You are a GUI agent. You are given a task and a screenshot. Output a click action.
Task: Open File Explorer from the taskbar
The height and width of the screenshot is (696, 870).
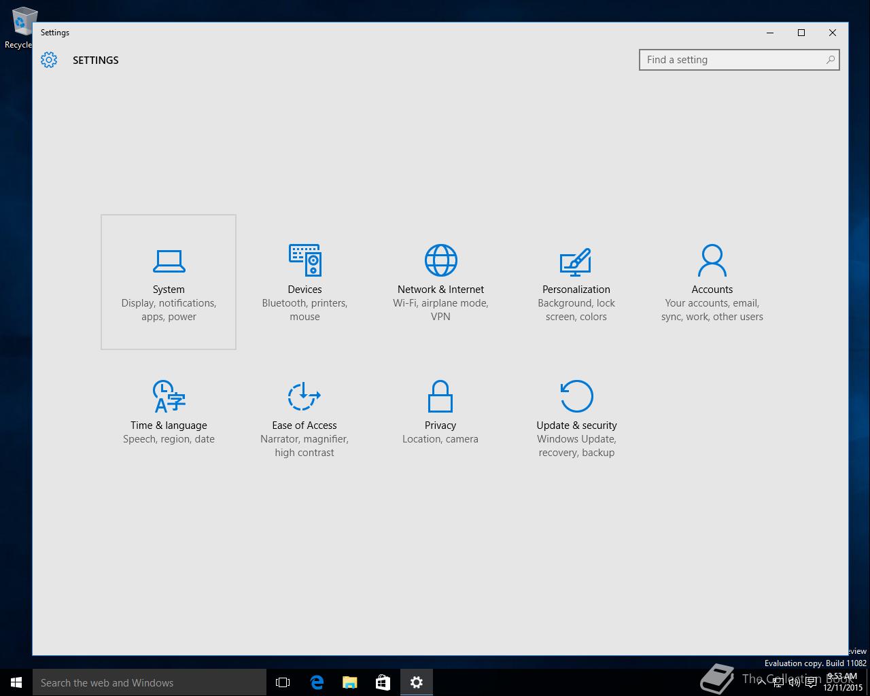[x=350, y=682]
